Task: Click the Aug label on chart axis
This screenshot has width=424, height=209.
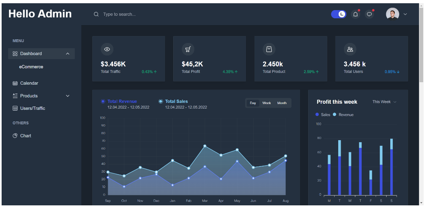Action: 285,201
